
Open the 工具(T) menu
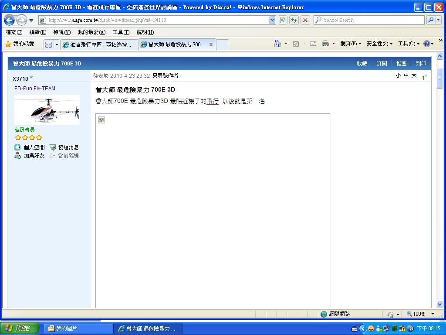[121, 32]
